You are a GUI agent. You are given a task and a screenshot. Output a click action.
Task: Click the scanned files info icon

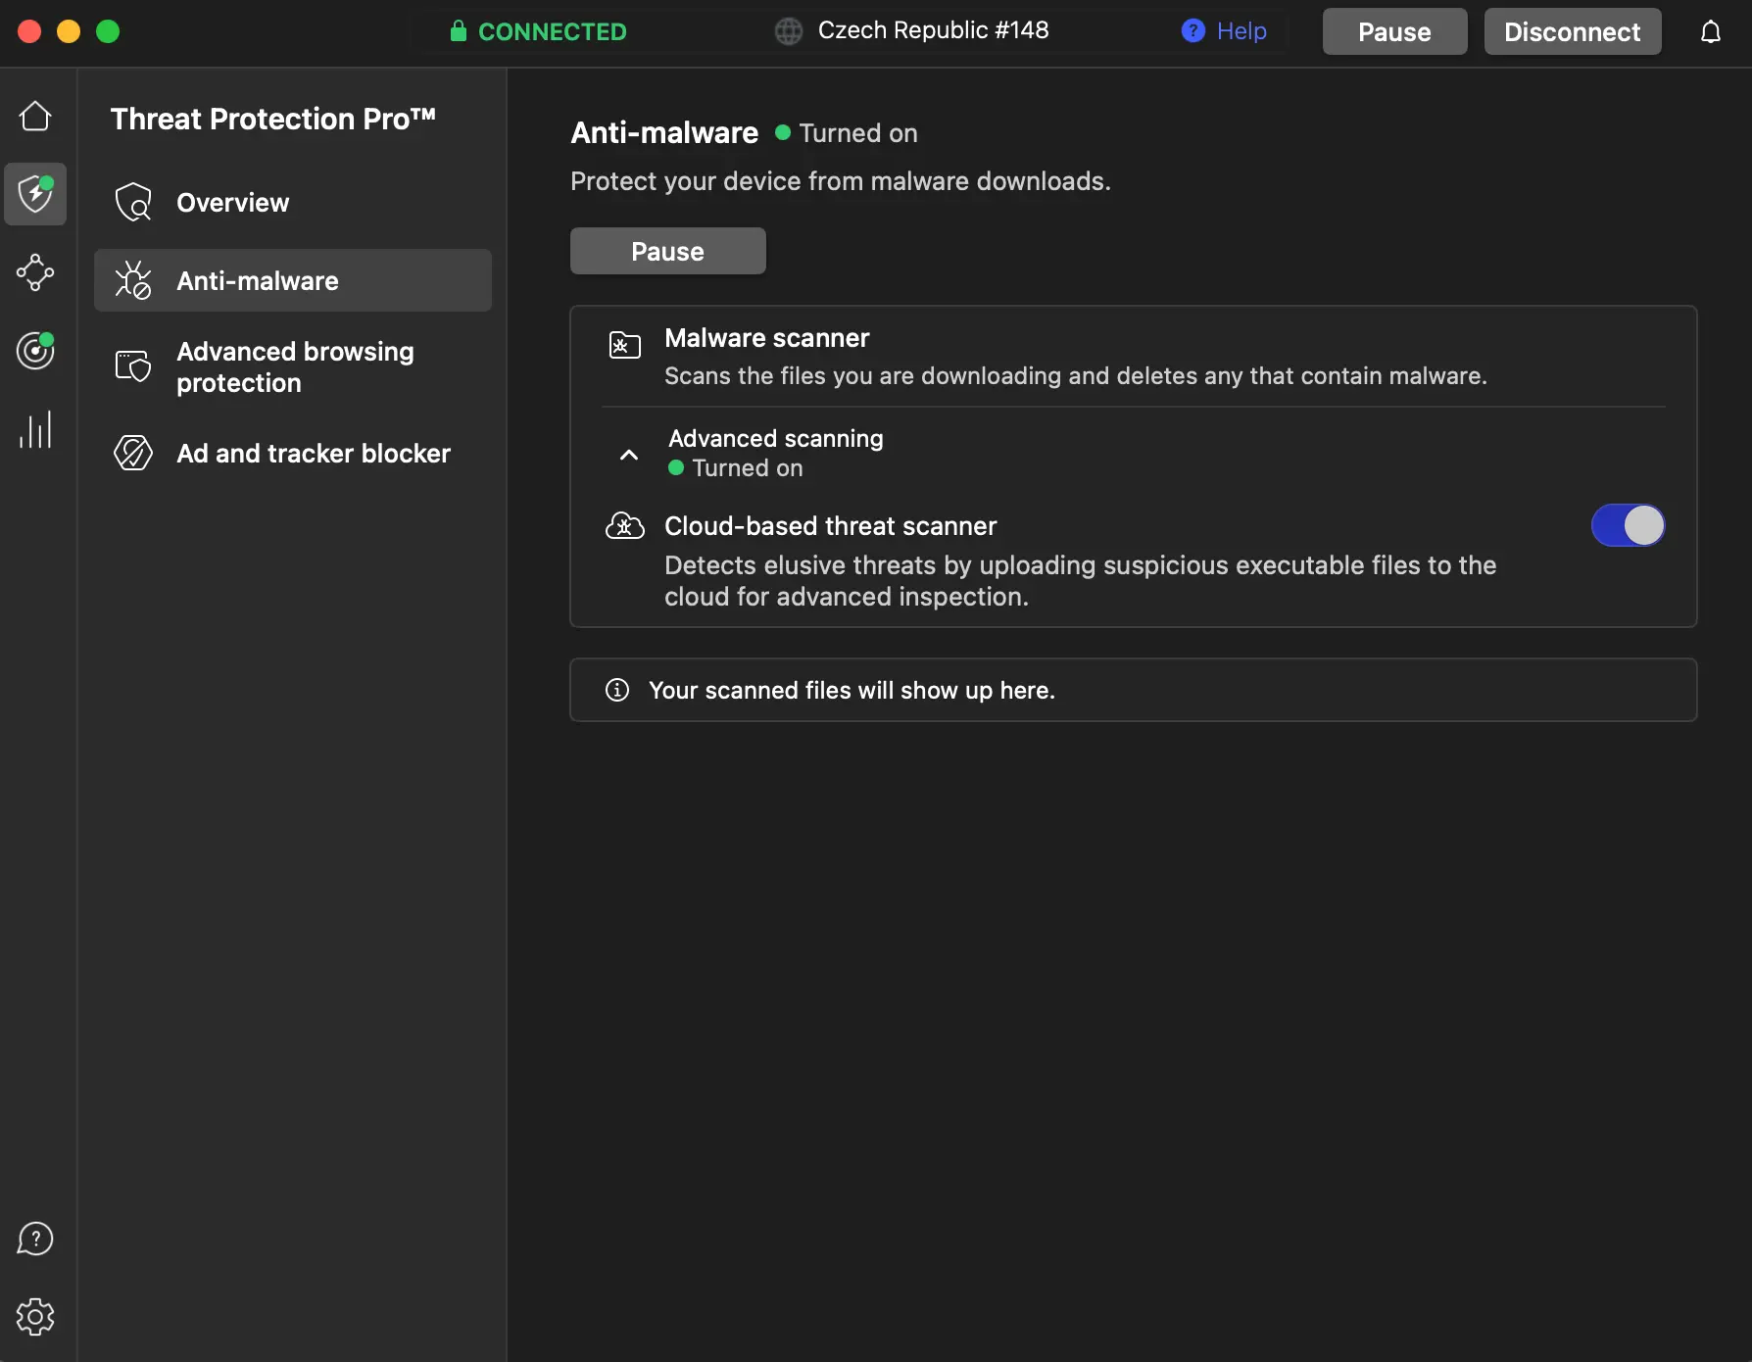[617, 691]
